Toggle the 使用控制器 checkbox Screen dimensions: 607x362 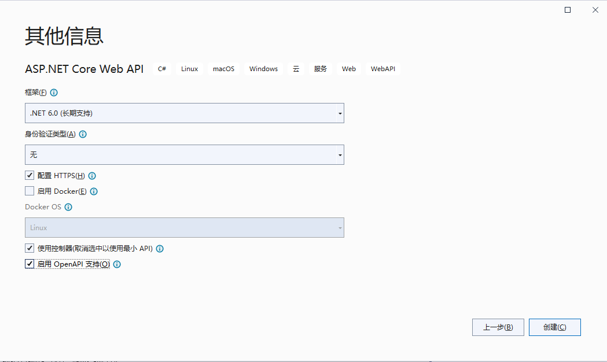30,248
